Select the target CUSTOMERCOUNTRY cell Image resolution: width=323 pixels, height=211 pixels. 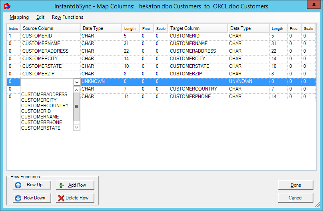(x=198, y=89)
